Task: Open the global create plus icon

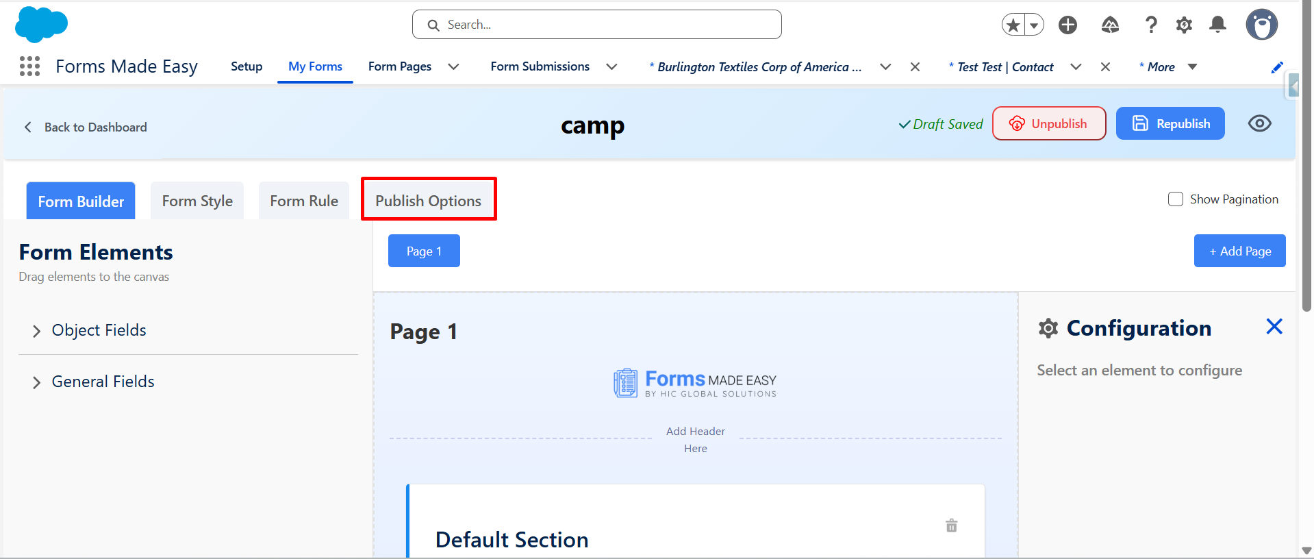Action: [x=1067, y=25]
